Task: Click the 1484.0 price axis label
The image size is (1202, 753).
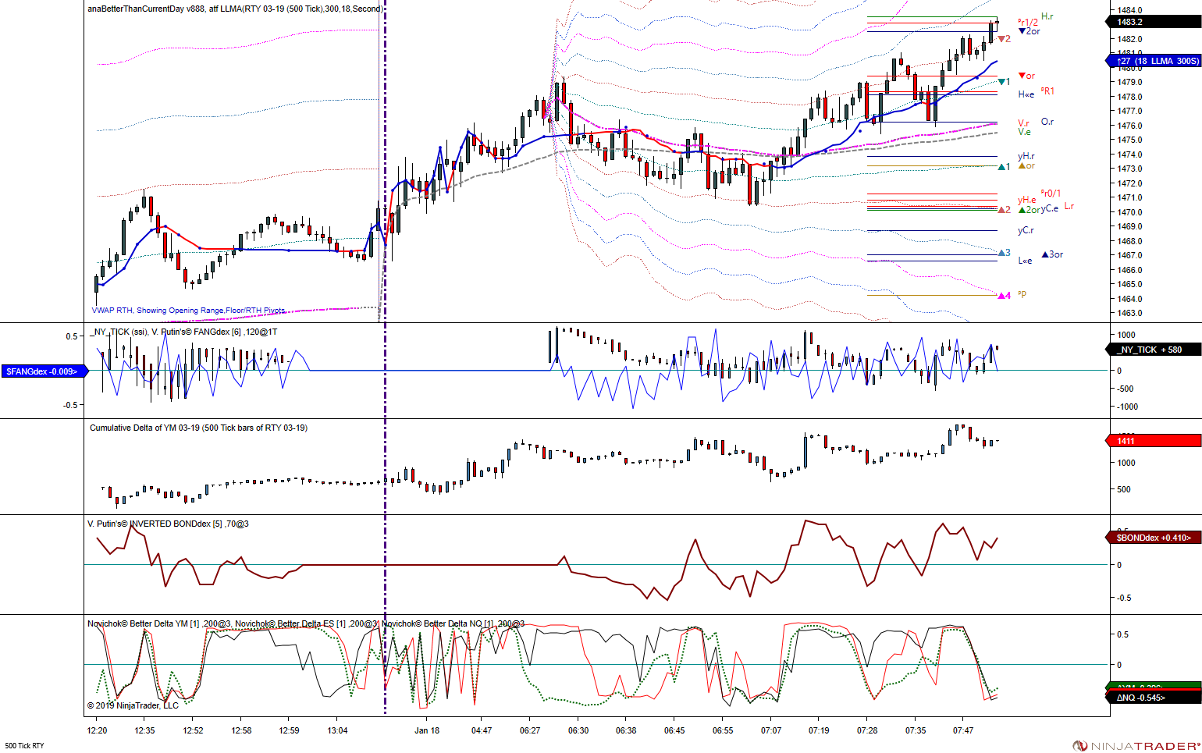Action: point(1130,10)
